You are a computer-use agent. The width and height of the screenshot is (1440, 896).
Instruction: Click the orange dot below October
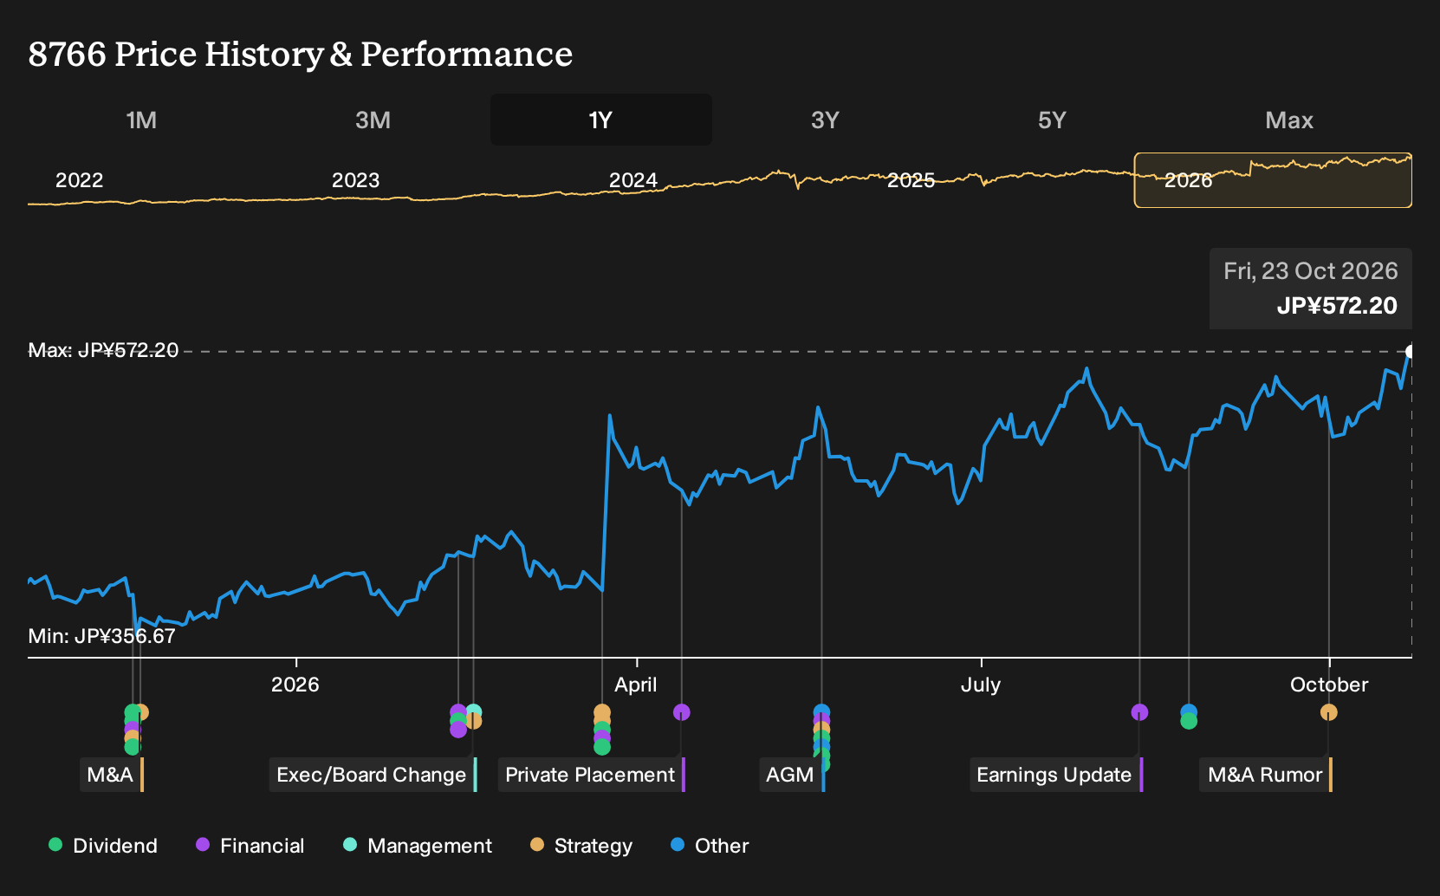(1329, 712)
